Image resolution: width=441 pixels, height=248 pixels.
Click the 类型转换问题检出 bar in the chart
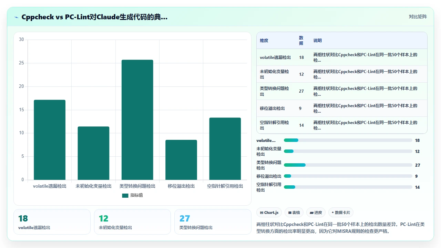[137, 120]
